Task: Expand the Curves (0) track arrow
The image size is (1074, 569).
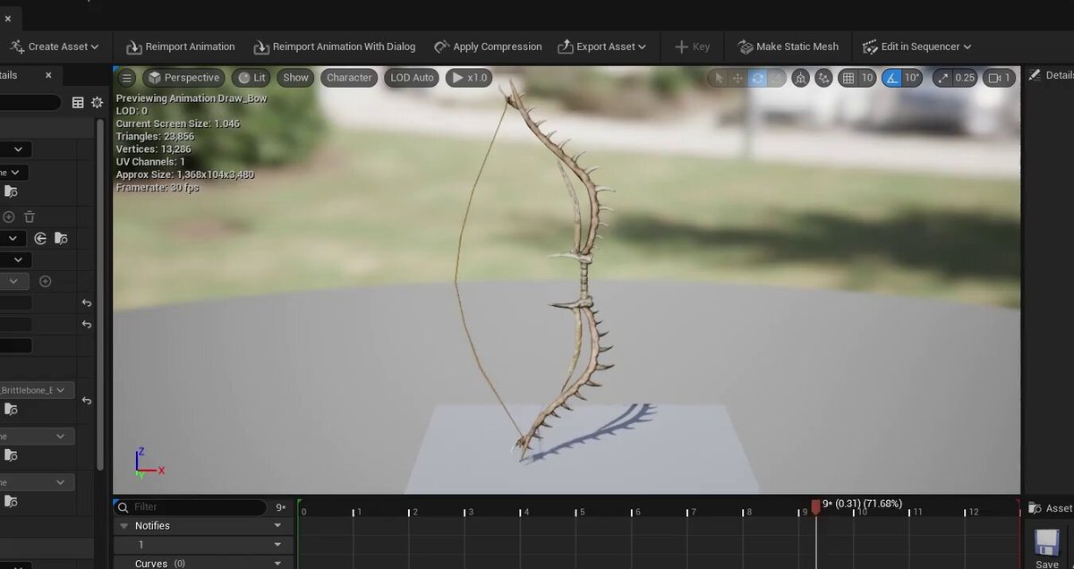Action: pos(277,564)
